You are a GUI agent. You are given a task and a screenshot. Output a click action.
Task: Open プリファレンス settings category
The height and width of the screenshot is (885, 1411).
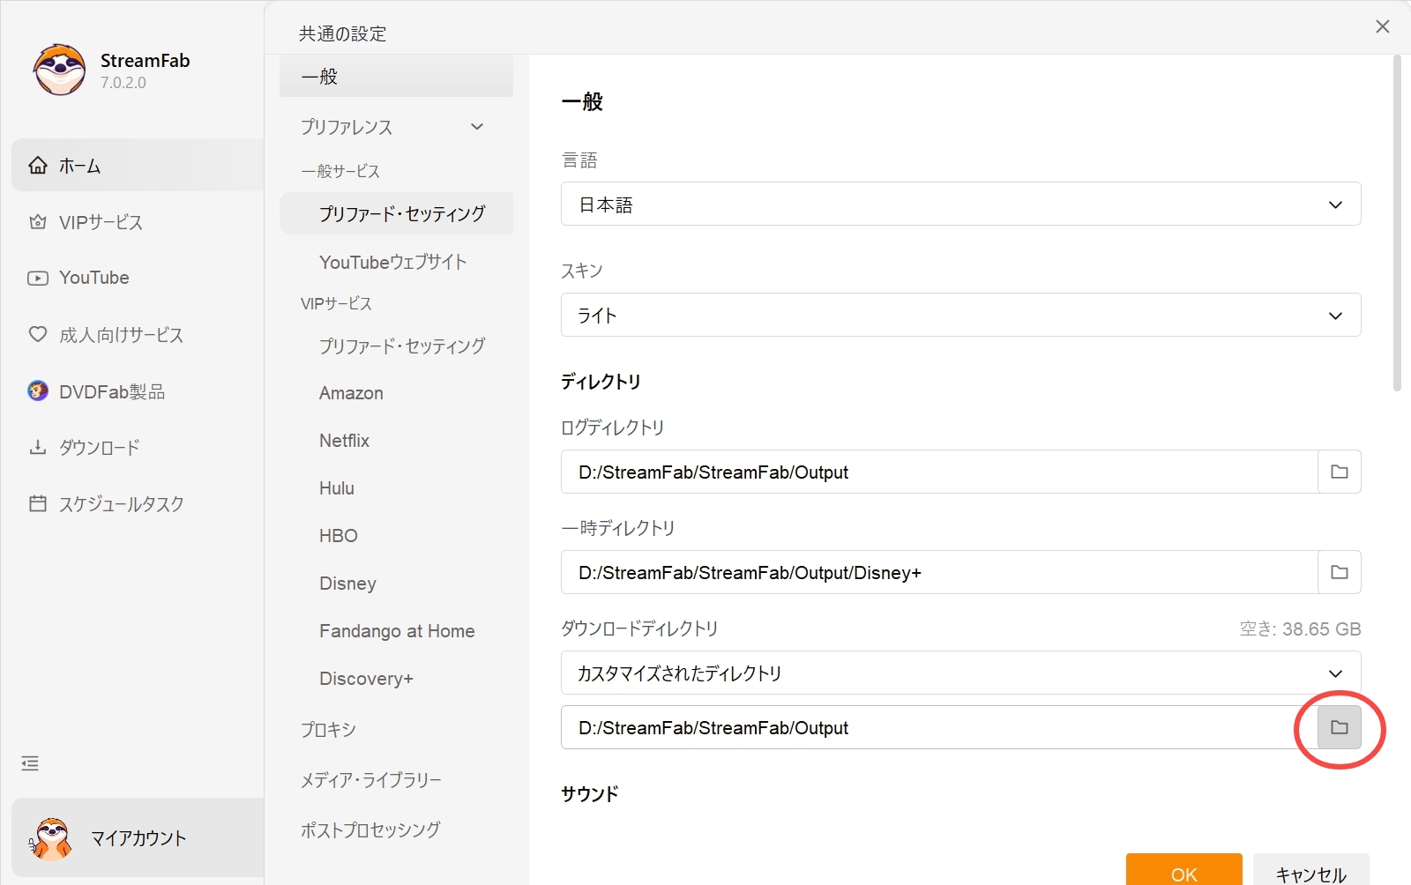(396, 127)
